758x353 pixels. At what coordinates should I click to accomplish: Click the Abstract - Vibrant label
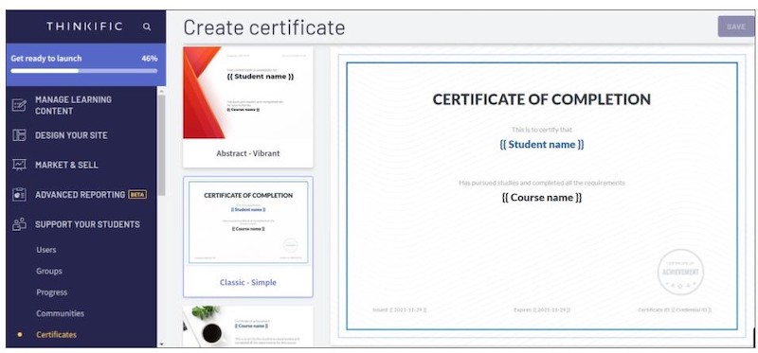[248, 153]
